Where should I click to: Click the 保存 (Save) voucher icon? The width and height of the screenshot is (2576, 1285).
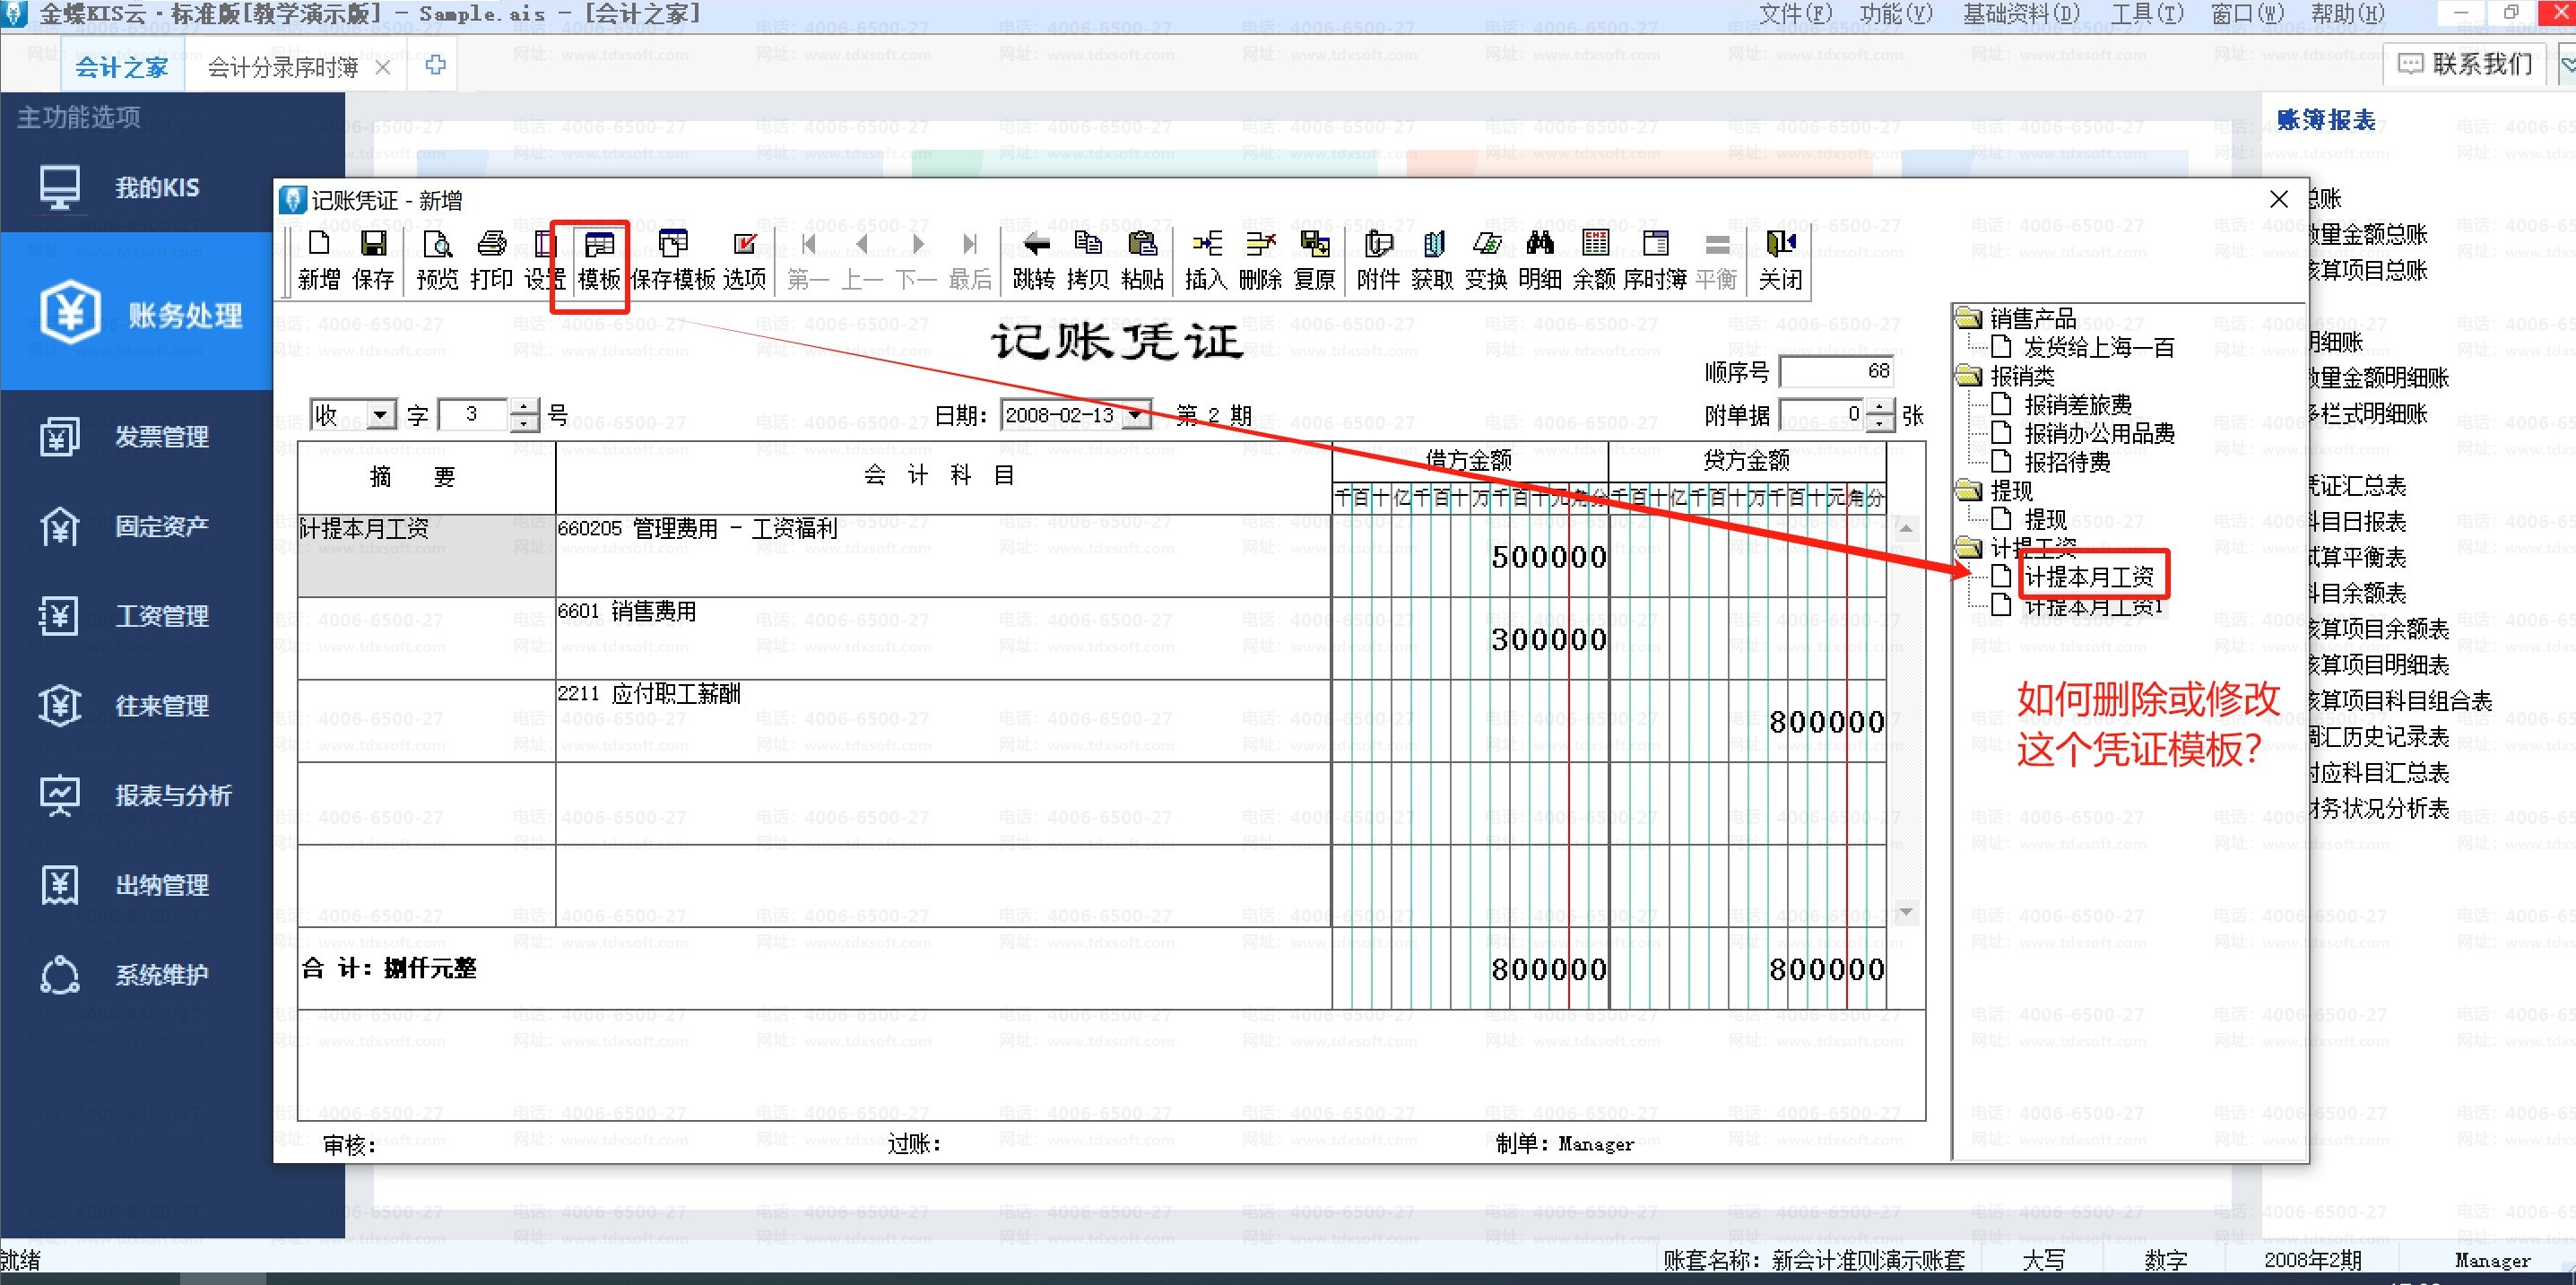373,260
